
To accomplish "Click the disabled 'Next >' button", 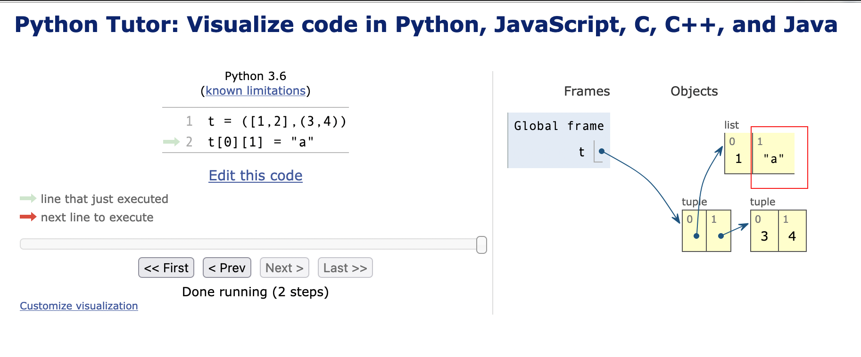I will coord(284,268).
